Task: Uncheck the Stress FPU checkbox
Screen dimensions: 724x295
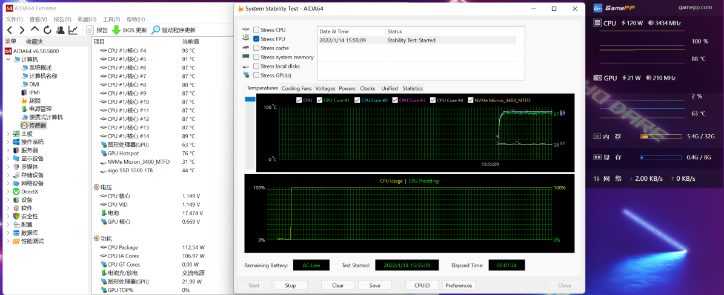Action: (x=256, y=39)
